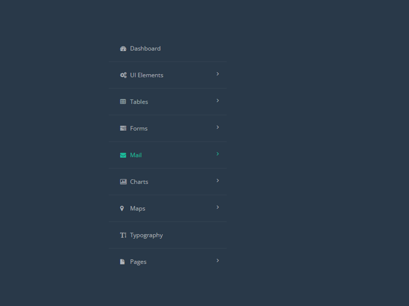Click the Maps location pin icon
409x306 pixels.
pyautogui.click(x=122, y=208)
